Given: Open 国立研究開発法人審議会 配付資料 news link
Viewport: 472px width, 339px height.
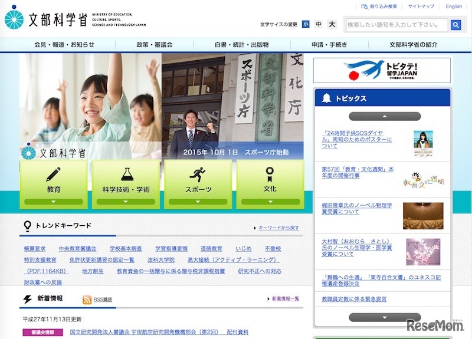Looking at the screenshot, I should [159, 332].
